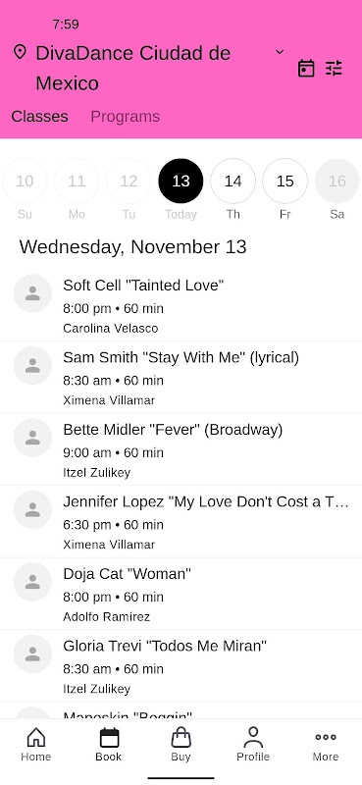Expand the DivaDance location dropdown chevron
The width and height of the screenshot is (362, 785).
[280, 52]
